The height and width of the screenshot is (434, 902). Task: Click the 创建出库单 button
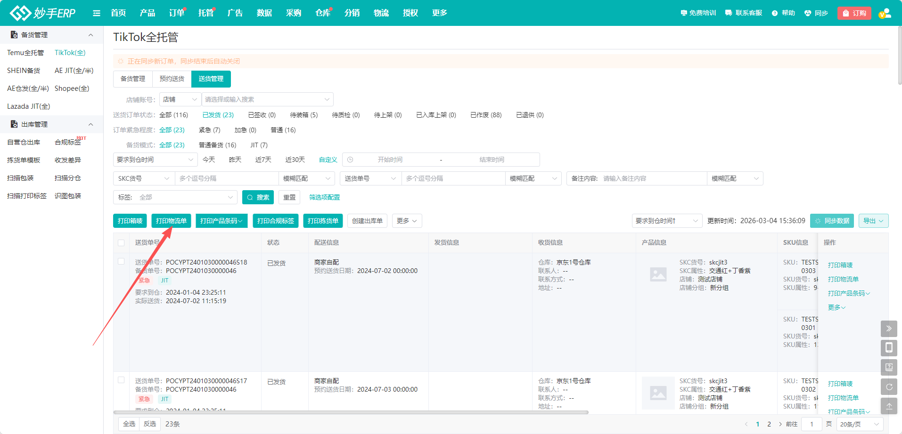coord(367,221)
